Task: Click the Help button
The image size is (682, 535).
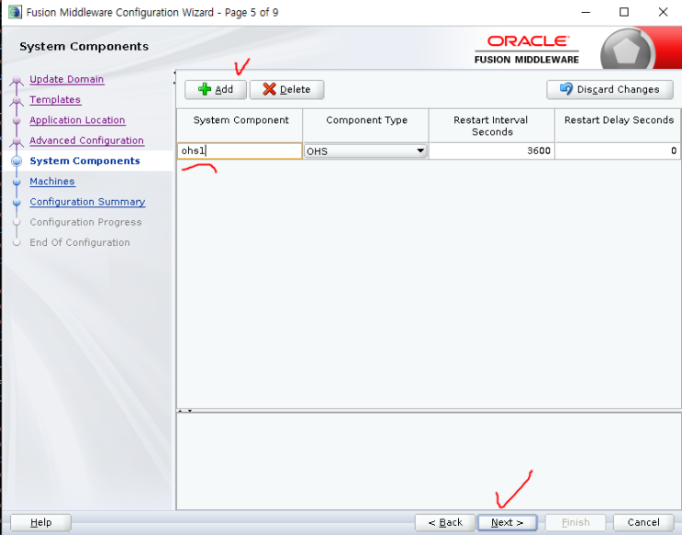Action: pos(41,522)
